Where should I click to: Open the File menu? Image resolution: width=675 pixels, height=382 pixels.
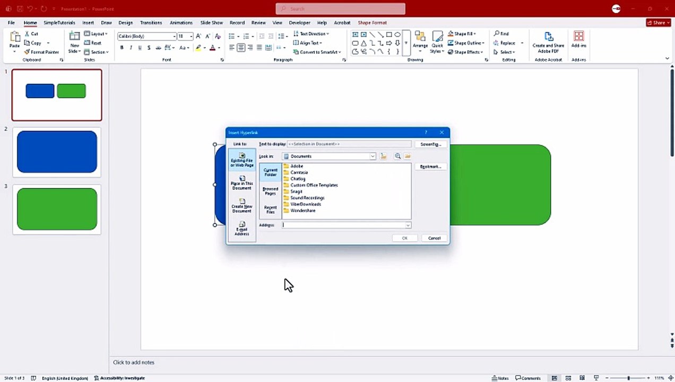pos(11,23)
